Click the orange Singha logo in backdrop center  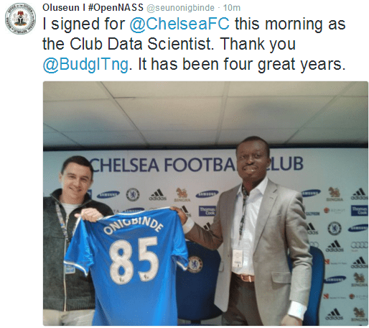(182, 194)
